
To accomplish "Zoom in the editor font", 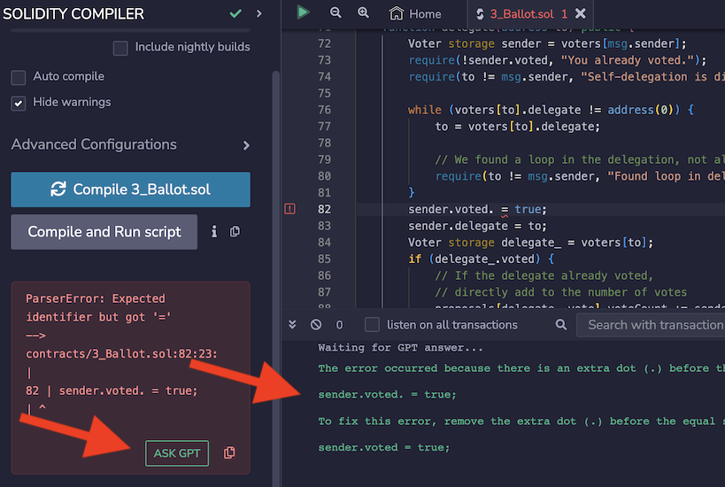I will [364, 13].
